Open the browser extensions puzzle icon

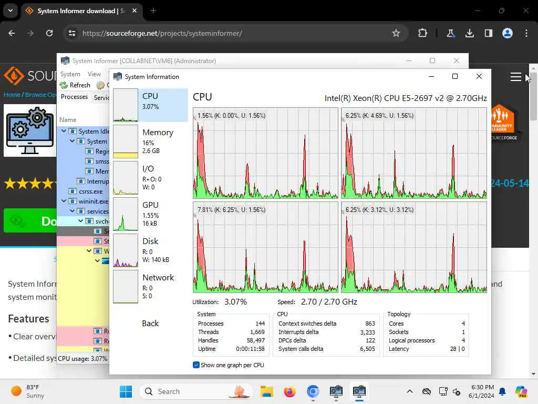click(423, 33)
